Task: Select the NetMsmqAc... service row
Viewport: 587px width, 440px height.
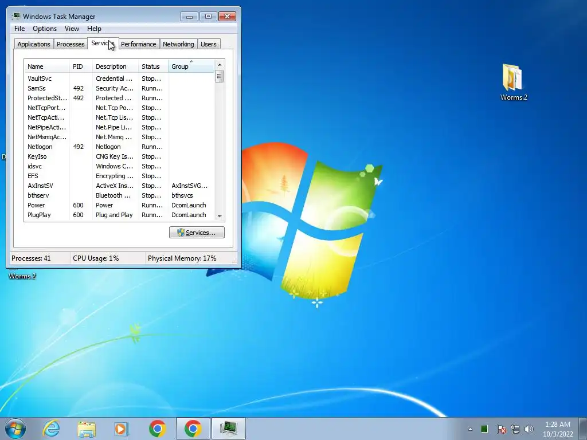Action: tap(119, 137)
